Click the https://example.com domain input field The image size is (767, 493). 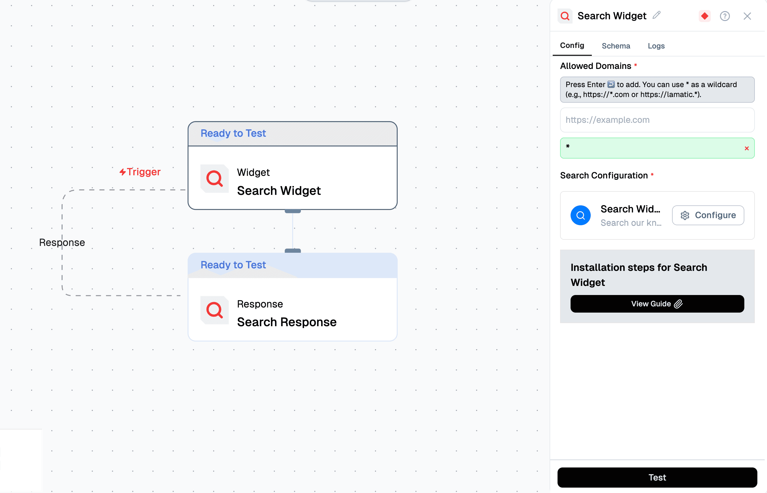(657, 120)
